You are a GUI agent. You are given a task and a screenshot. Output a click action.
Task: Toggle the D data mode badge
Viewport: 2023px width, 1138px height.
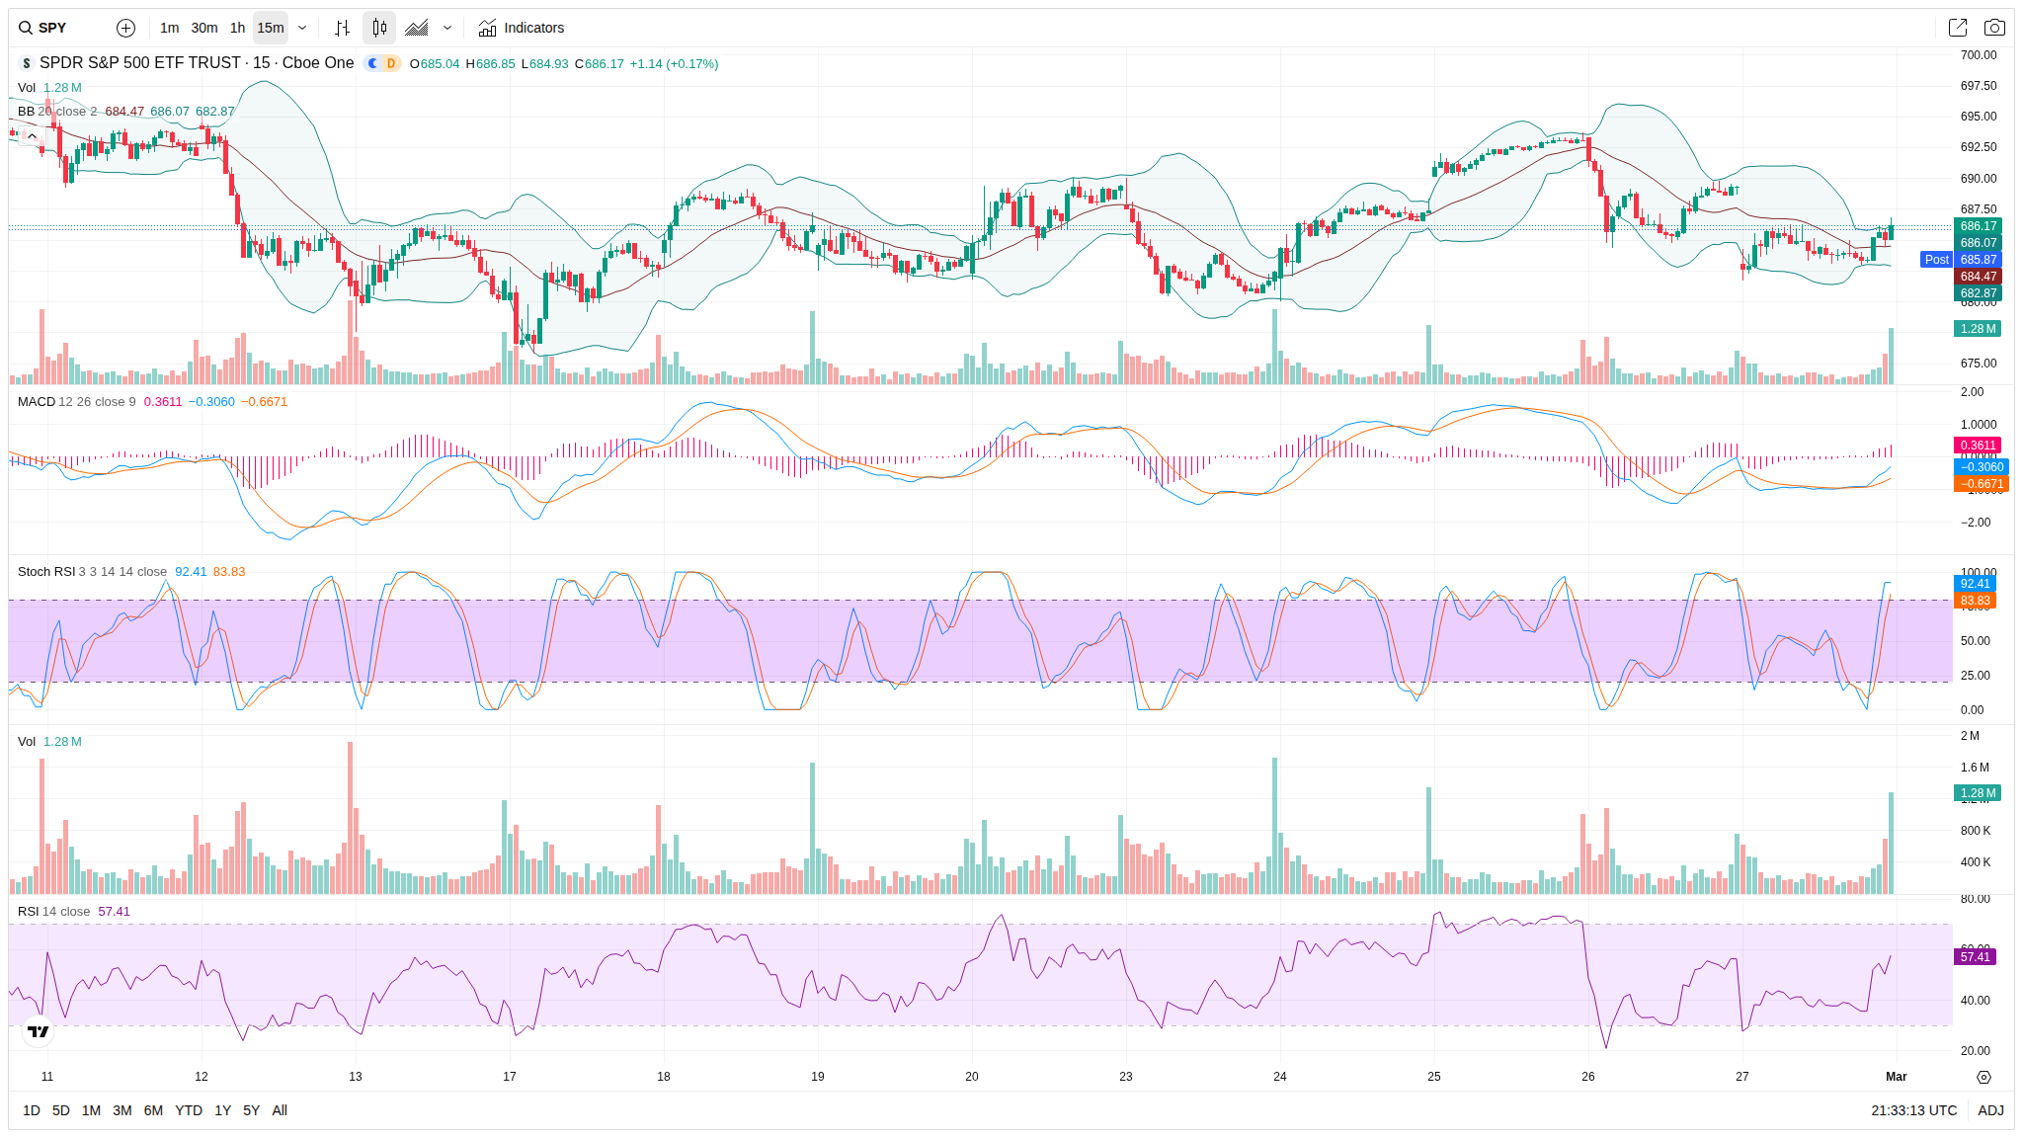(x=391, y=63)
